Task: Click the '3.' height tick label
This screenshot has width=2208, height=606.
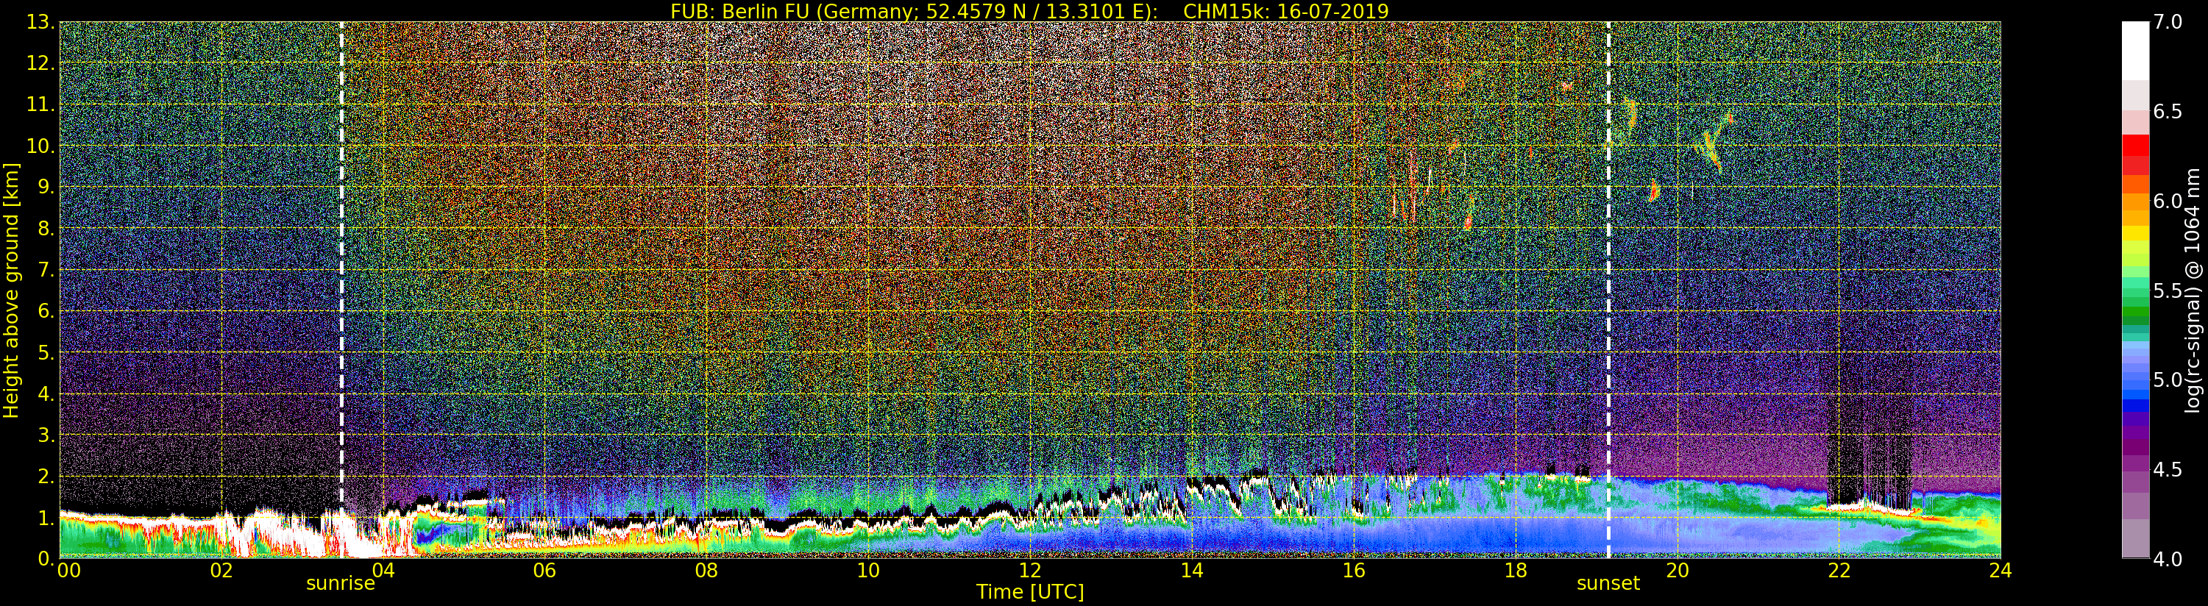Action: pos(46,435)
